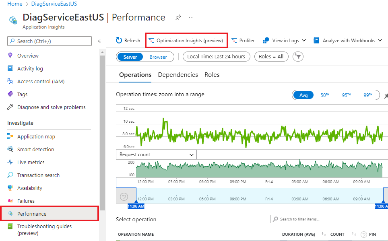Click the Home breadcrumb link
This screenshot has height=241, width=388.
click(x=14, y=4)
